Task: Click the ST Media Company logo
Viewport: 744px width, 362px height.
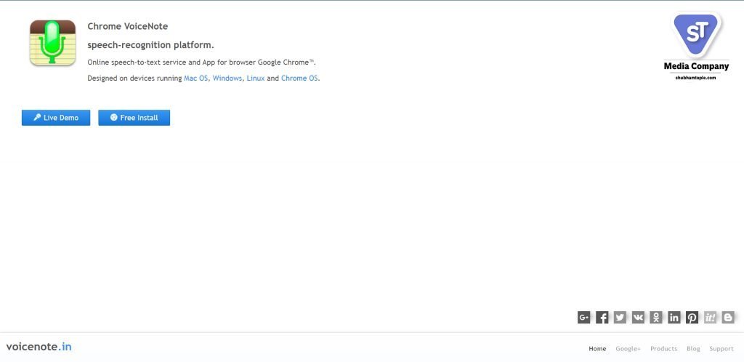Action: click(696, 46)
